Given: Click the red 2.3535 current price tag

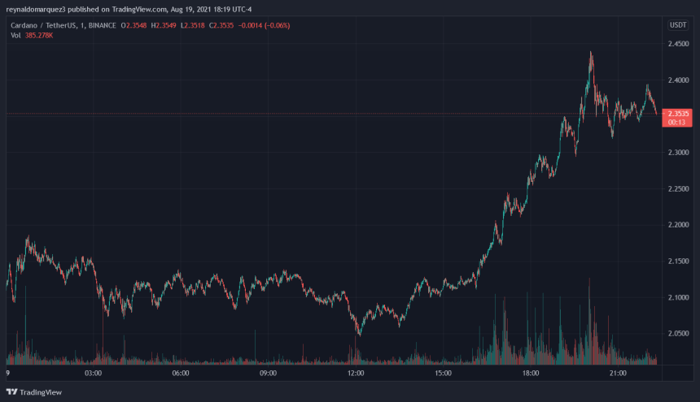Looking at the screenshot, I should click(678, 114).
